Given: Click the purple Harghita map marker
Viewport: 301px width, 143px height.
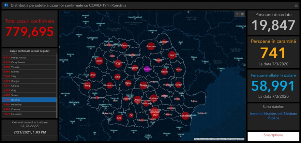Looking at the screenshot, I should pyautogui.click(x=147, y=69).
